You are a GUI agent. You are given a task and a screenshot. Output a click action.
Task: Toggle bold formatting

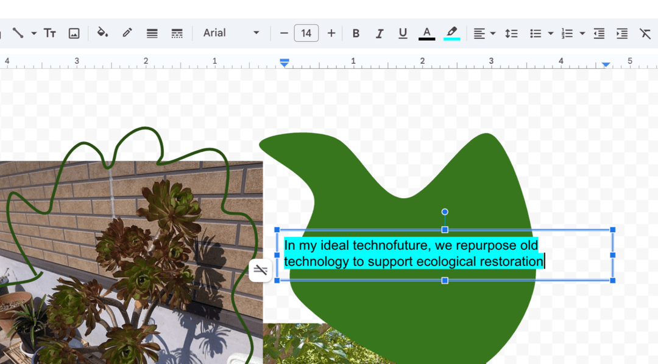(356, 33)
